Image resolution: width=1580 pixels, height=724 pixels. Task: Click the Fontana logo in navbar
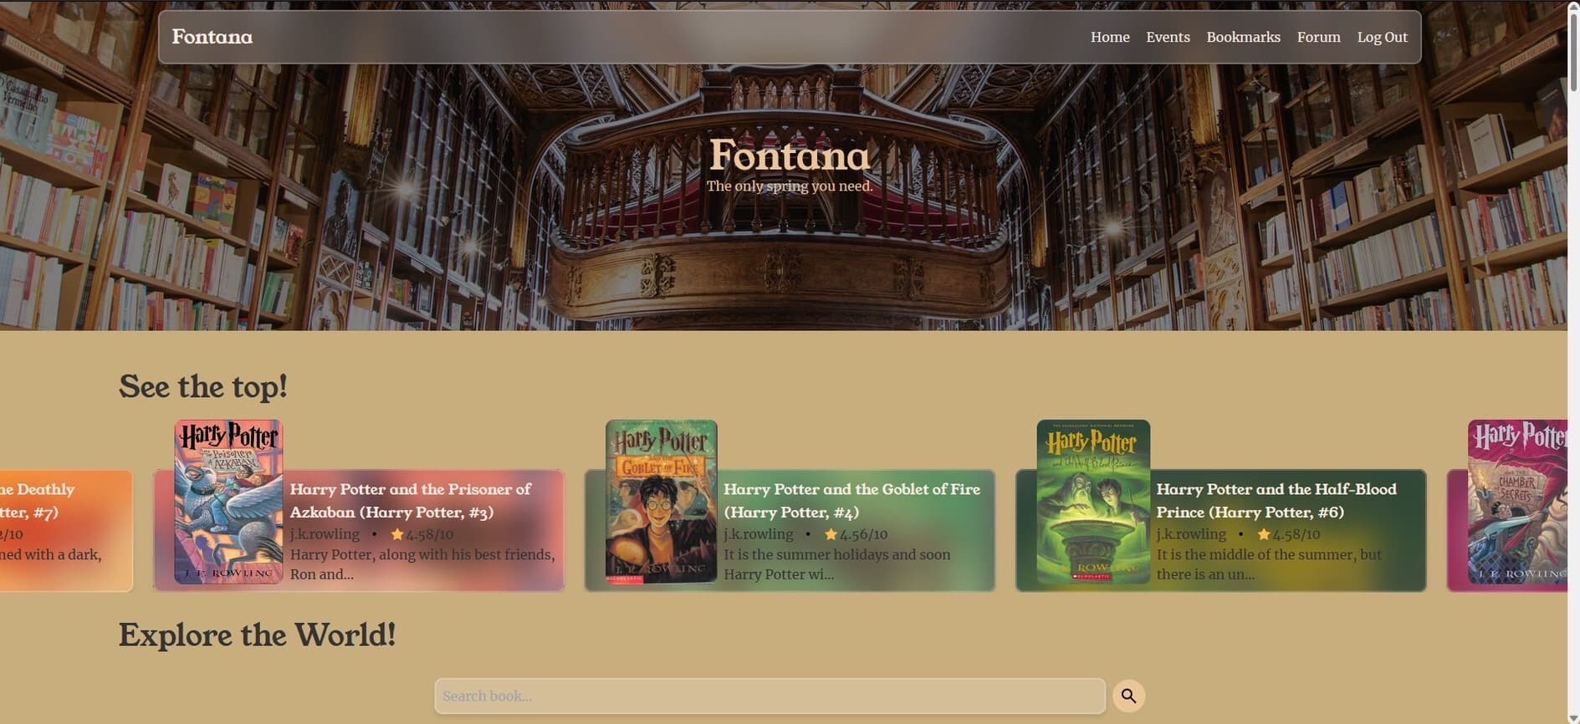[212, 37]
